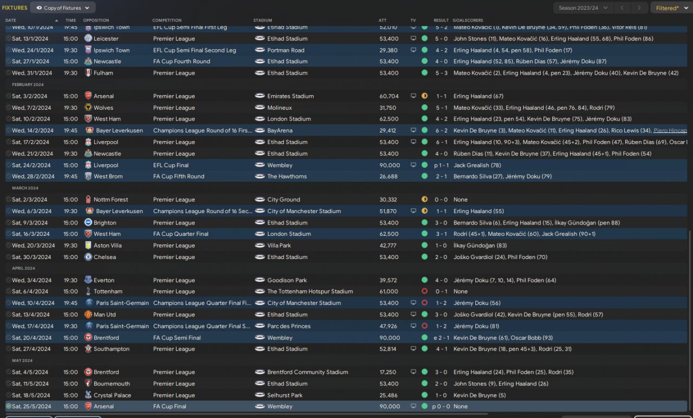Sort by the Att column header
The width and height of the screenshot is (693, 418).
[x=383, y=21]
